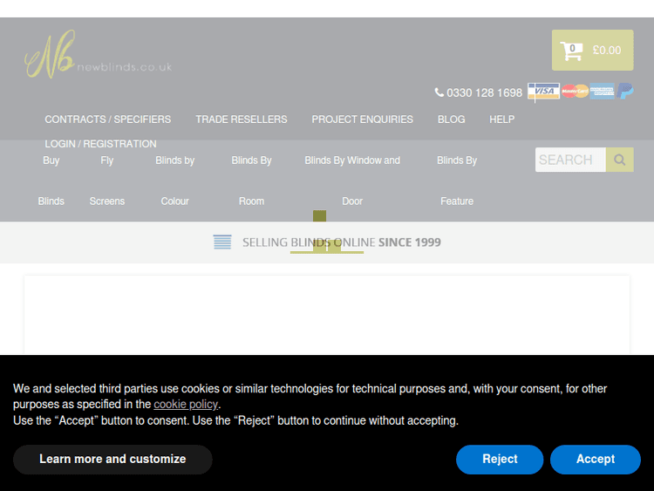Reject the cookies

coord(500,459)
